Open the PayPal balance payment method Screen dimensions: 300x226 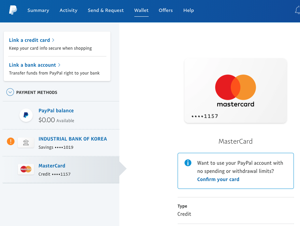pyautogui.click(x=56, y=111)
